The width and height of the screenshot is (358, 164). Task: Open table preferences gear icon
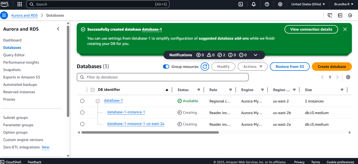[348, 77]
